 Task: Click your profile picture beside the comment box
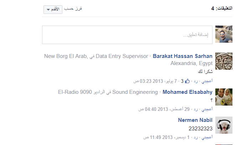click(x=224, y=34)
